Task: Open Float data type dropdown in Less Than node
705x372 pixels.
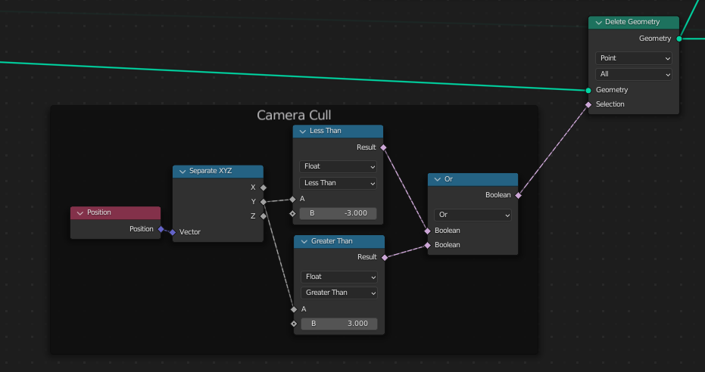Action: (338, 166)
